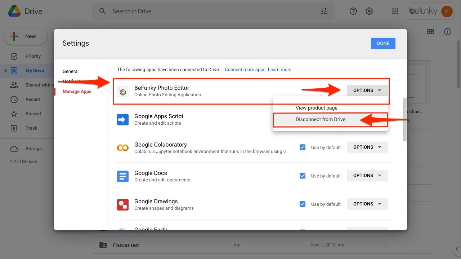Click the Frances test file name
This screenshot has height=259, width=461.
pyautogui.click(x=126, y=245)
